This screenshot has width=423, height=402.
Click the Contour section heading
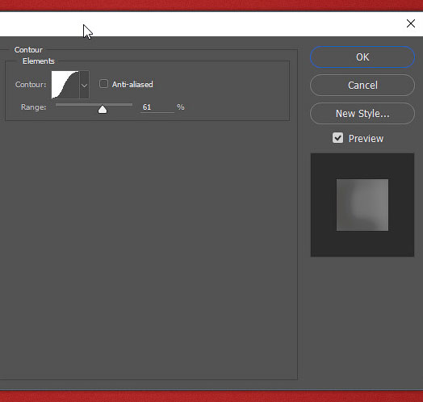tap(28, 50)
